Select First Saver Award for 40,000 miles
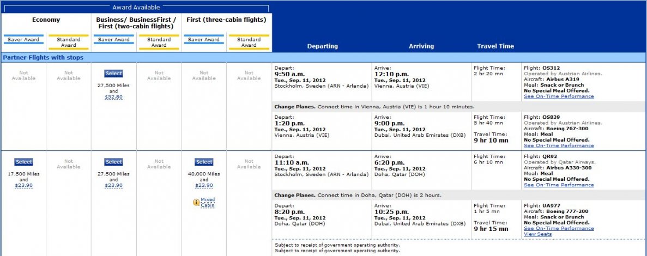 point(204,162)
